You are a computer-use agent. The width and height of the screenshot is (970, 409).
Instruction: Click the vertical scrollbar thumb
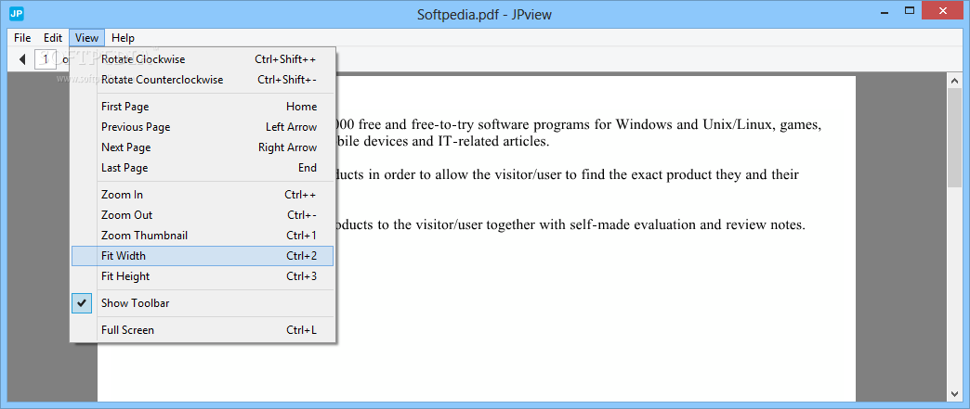click(x=954, y=137)
